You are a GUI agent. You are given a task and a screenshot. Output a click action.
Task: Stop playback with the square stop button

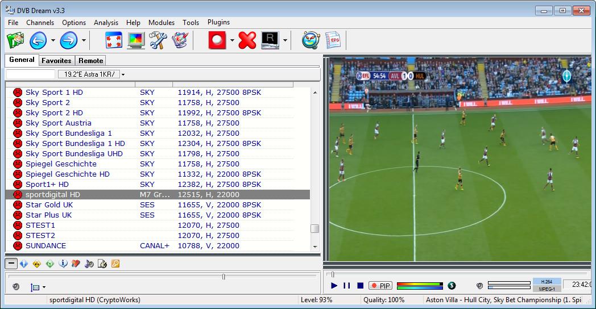(361, 286)
